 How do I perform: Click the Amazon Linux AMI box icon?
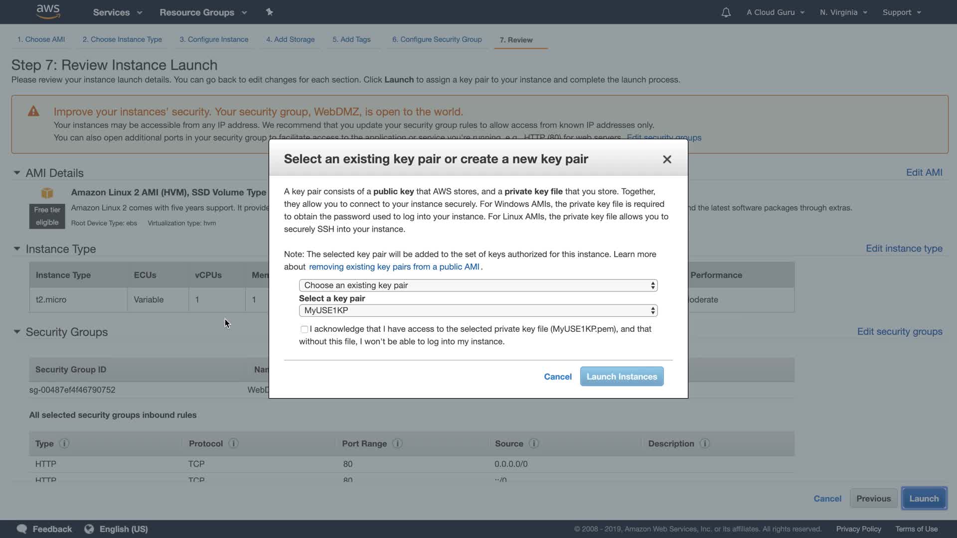[x=47, y=193]
